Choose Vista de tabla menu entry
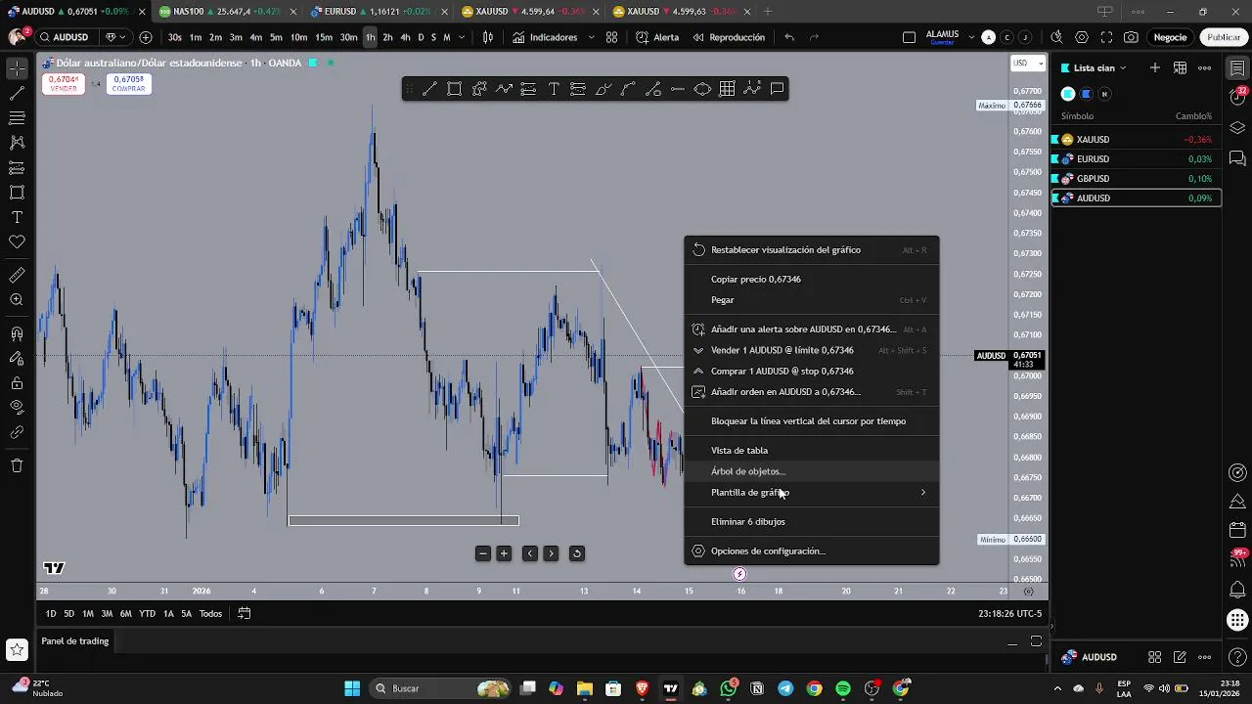 pyautogui.click(x=811, y=451)
